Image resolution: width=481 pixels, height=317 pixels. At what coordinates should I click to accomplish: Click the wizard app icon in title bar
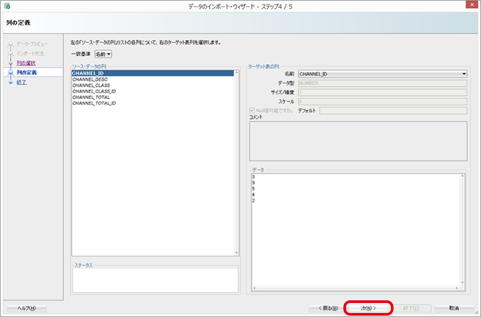(6, 5)
